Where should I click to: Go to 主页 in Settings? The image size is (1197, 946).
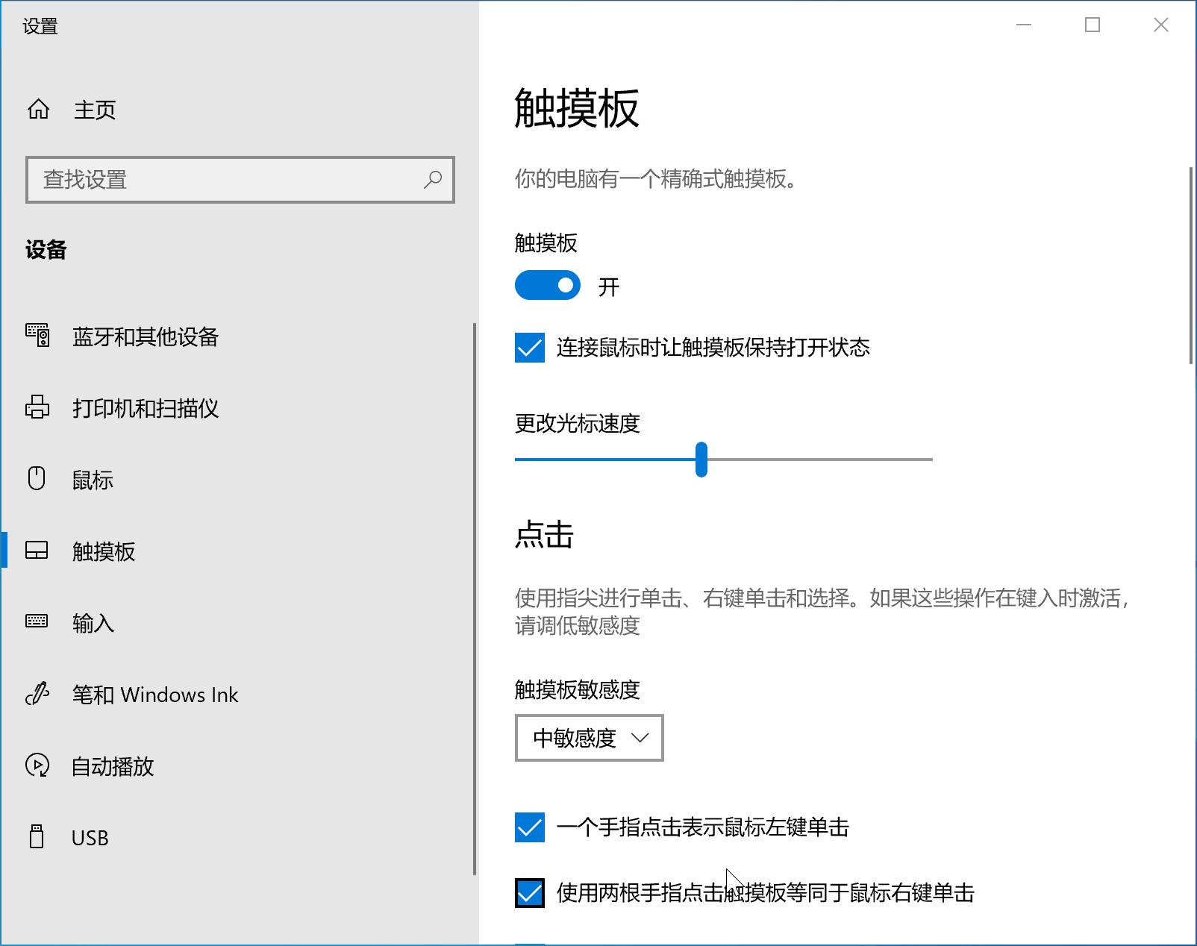(94, 110)
